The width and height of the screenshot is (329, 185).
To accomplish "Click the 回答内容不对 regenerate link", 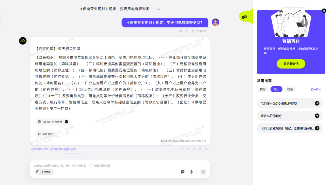I will 53,149.
